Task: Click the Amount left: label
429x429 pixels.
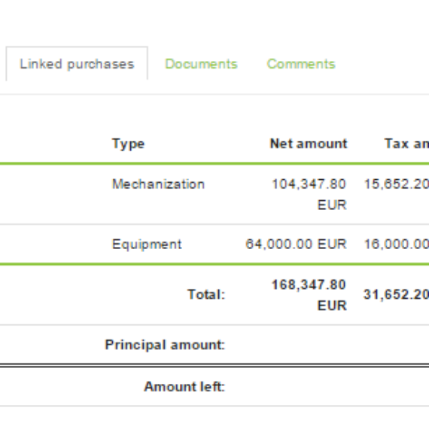Action: point(184,387)
